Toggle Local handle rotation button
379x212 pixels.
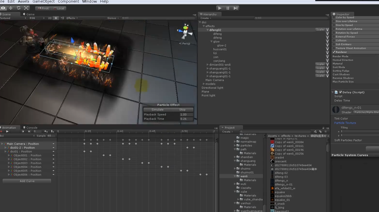(58, 8)
